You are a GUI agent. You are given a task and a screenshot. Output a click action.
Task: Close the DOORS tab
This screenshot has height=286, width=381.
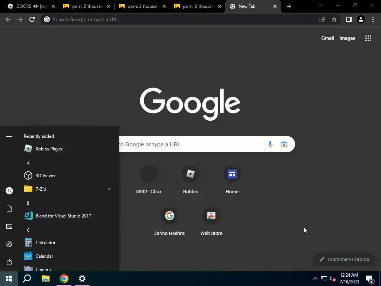click(53, 6)
